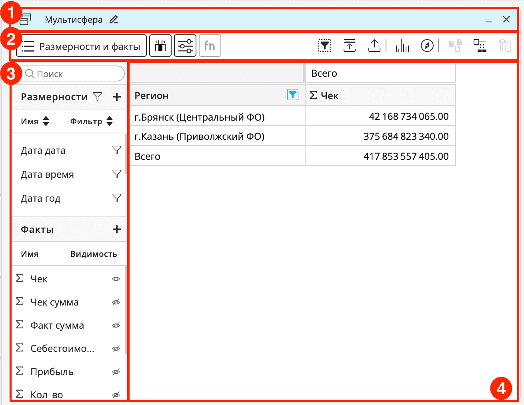Image resolution: width=524 pixels, height=405 pixels.
Task: Toggle visibility of Прибыль fact
Action: pyautogui.click(x=116, y=372)
